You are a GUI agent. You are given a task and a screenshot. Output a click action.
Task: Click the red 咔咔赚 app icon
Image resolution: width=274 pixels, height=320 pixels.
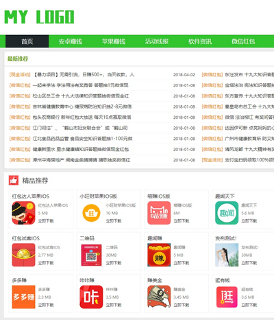[x=91, y=297]
